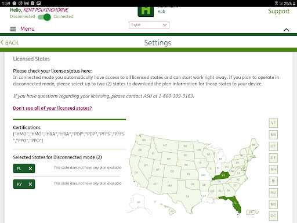Tap the battery 26% status indicator
The width and height of the screenshot is (297, 223).
coord(289,3)
